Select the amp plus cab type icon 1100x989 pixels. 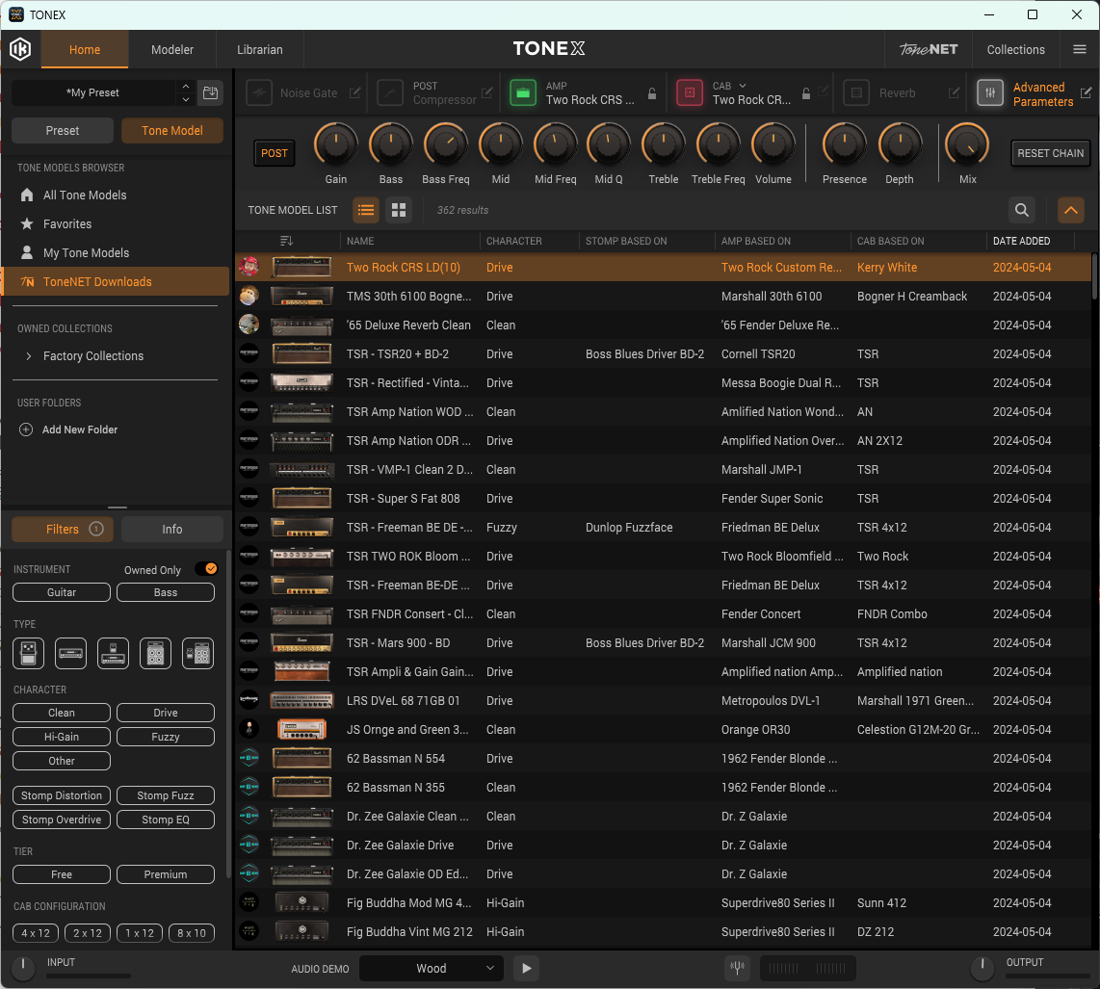pos(197,654)
